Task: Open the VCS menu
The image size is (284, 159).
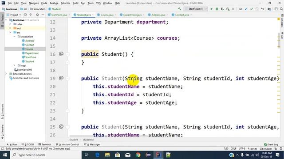Action: [99, 3]
